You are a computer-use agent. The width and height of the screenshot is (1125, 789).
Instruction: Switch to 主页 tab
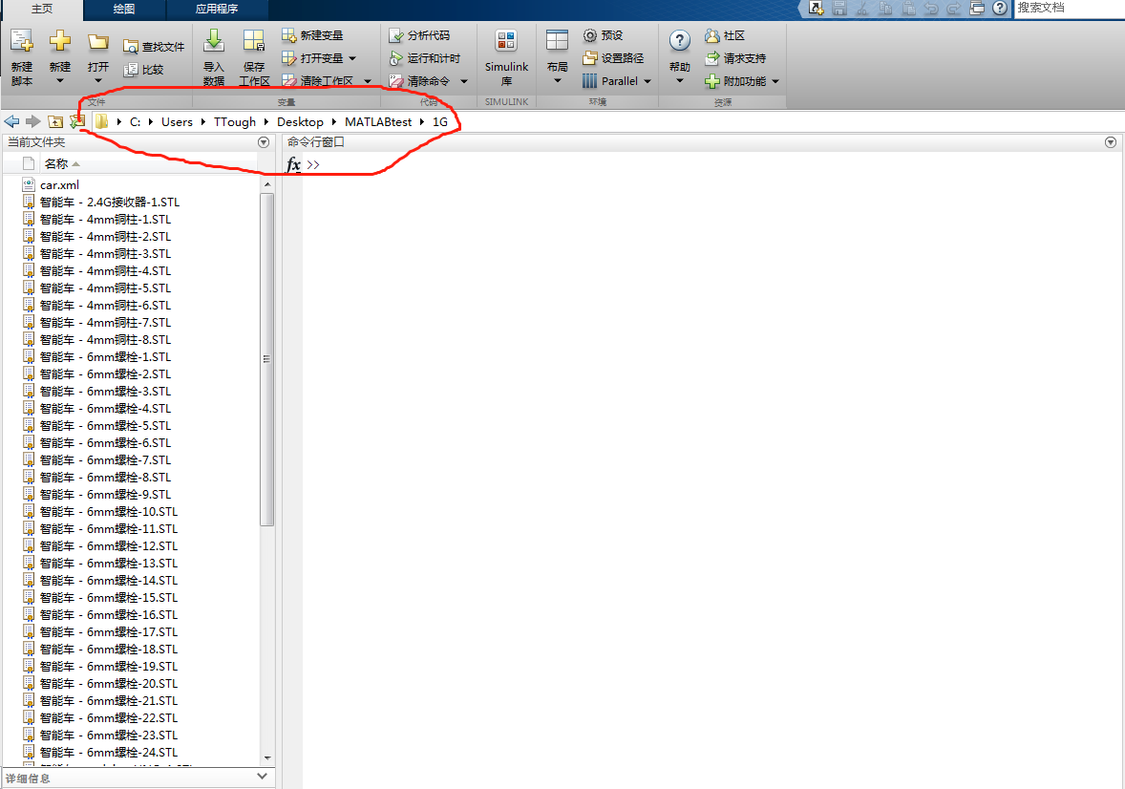[x=42, y=9]
